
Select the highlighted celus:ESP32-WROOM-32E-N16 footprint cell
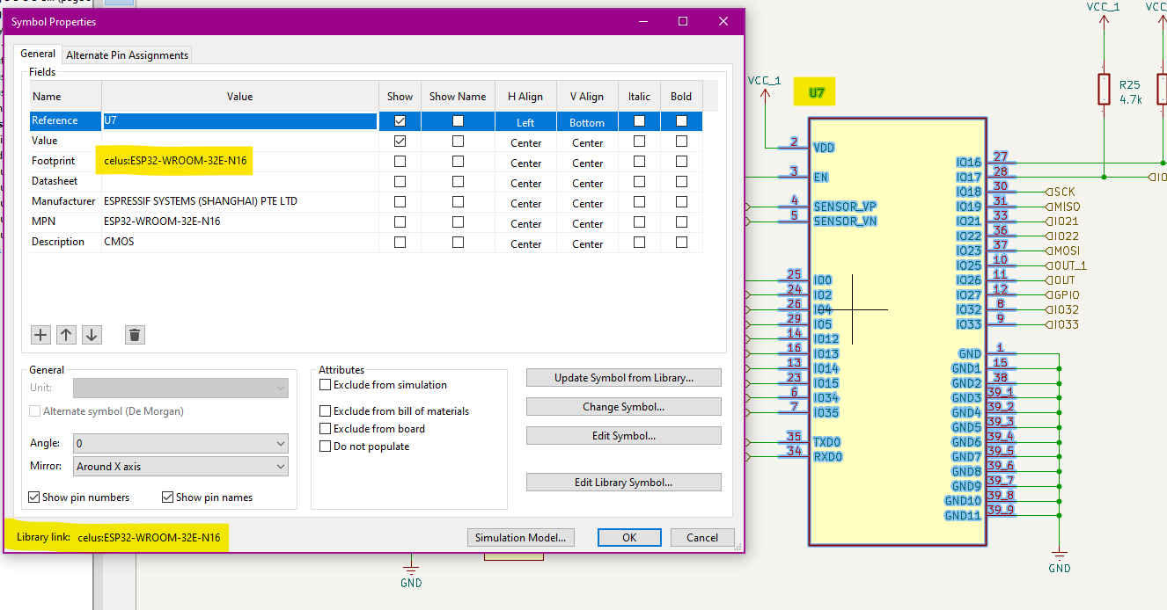coord(173,161)
